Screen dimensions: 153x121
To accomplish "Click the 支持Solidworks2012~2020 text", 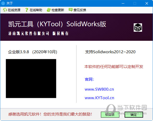I will 110,52.
